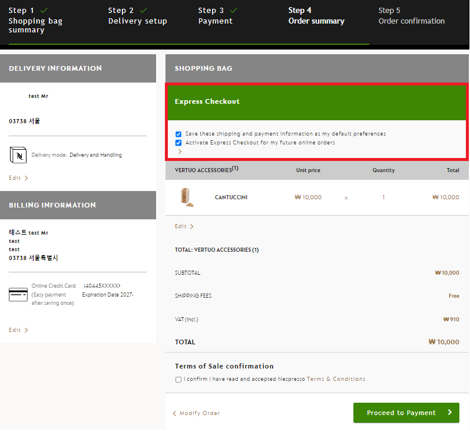Click the Step 2 green checkmark
This screenshot has width=470, height=431.
pos(144,10)
